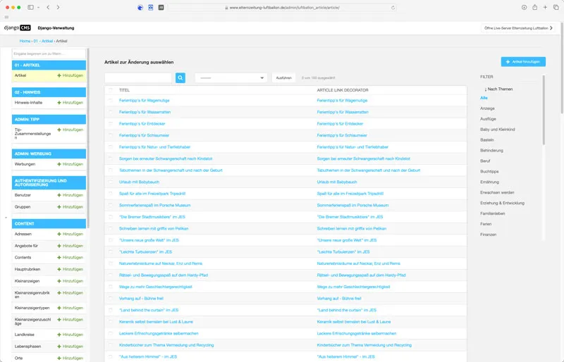Add Benutzer via Hinzufügen plus
564x362 pixels.
click(70, 195)
